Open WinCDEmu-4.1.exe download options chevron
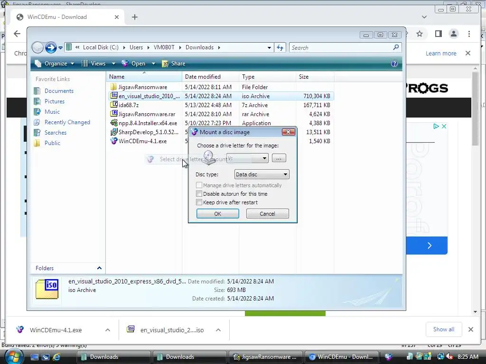Image resolution: width=486 pixels, height=364 pixels. (108, 330)
